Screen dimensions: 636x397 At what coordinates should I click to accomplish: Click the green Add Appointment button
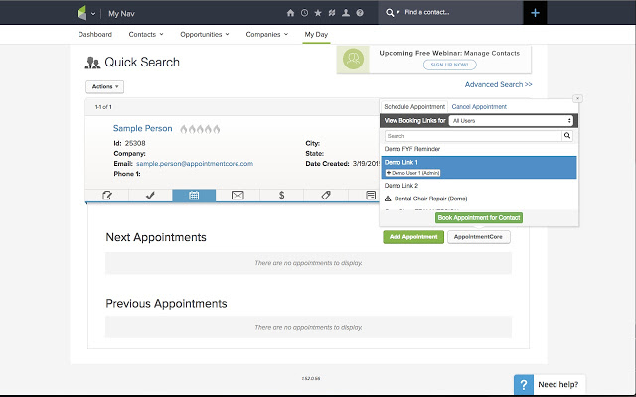pyautogui.click(x=413, y=237)
